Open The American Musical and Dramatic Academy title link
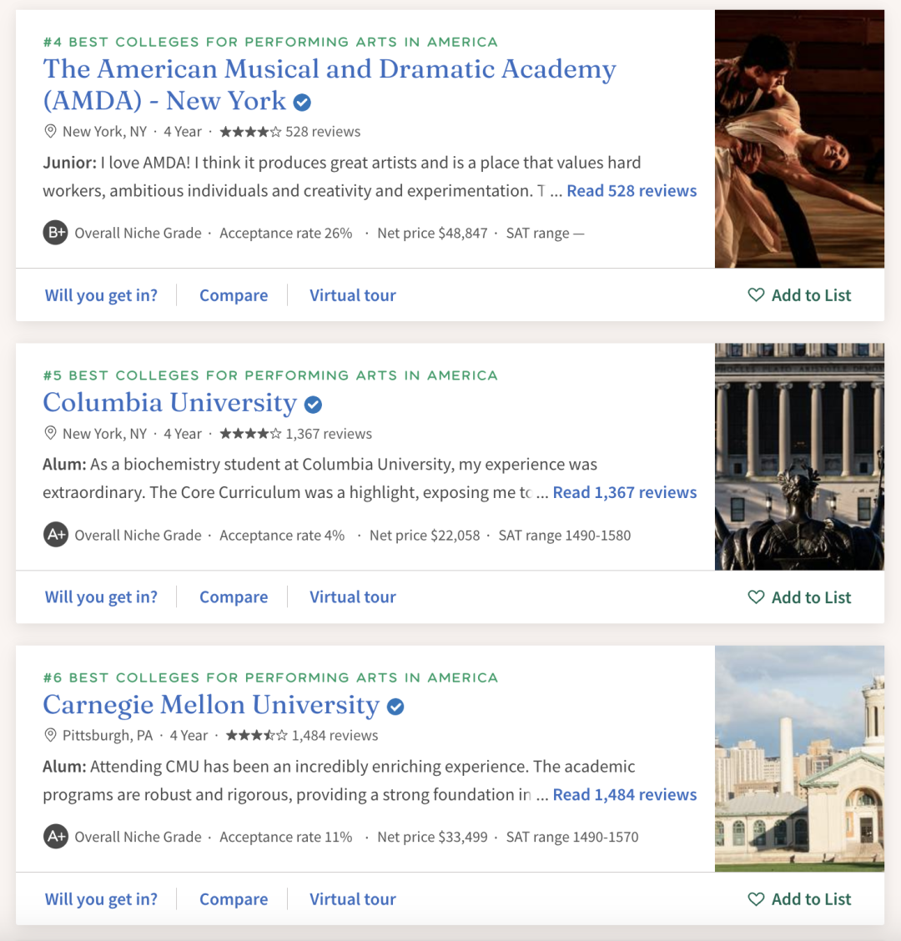Viewport: 901px width, 941px height. tap(330, 84)
